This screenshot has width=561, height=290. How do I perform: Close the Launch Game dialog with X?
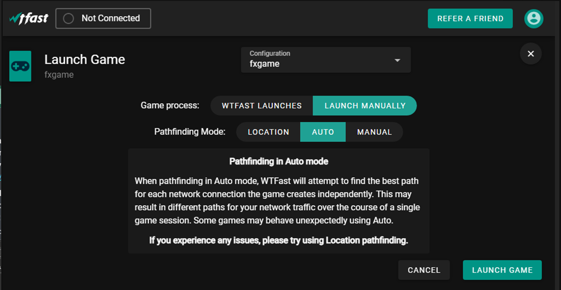coord(530,54)
